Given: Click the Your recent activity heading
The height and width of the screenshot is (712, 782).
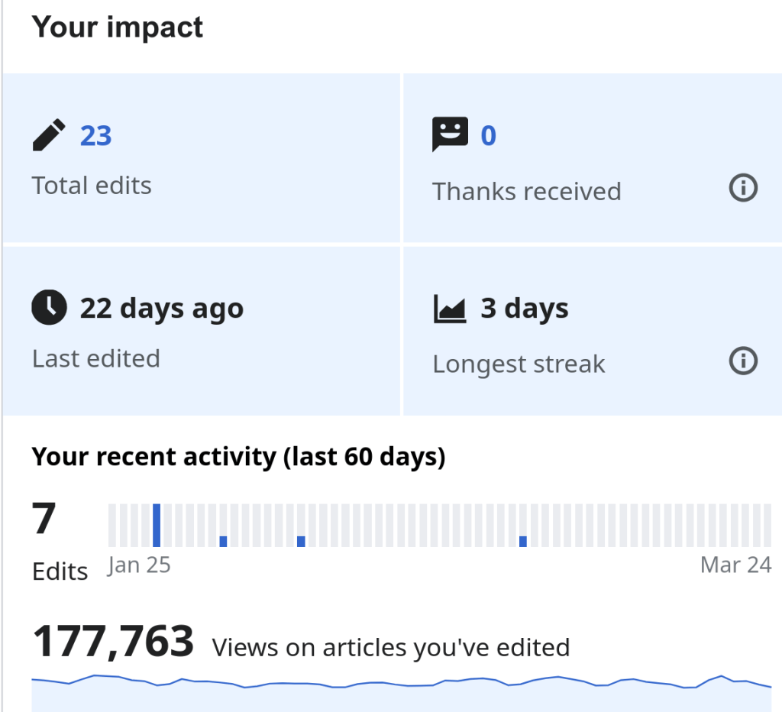Looking at the screenshot, I should 238,457.
